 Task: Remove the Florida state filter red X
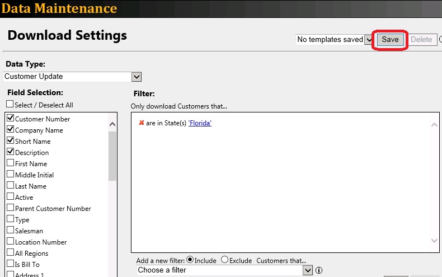[x=142, y=123]
